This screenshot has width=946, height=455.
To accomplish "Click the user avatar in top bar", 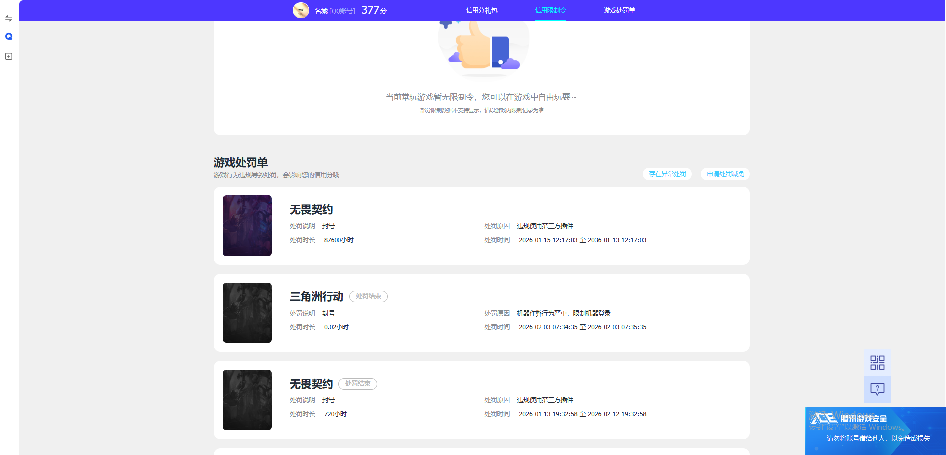I will [x=301, y=10].
